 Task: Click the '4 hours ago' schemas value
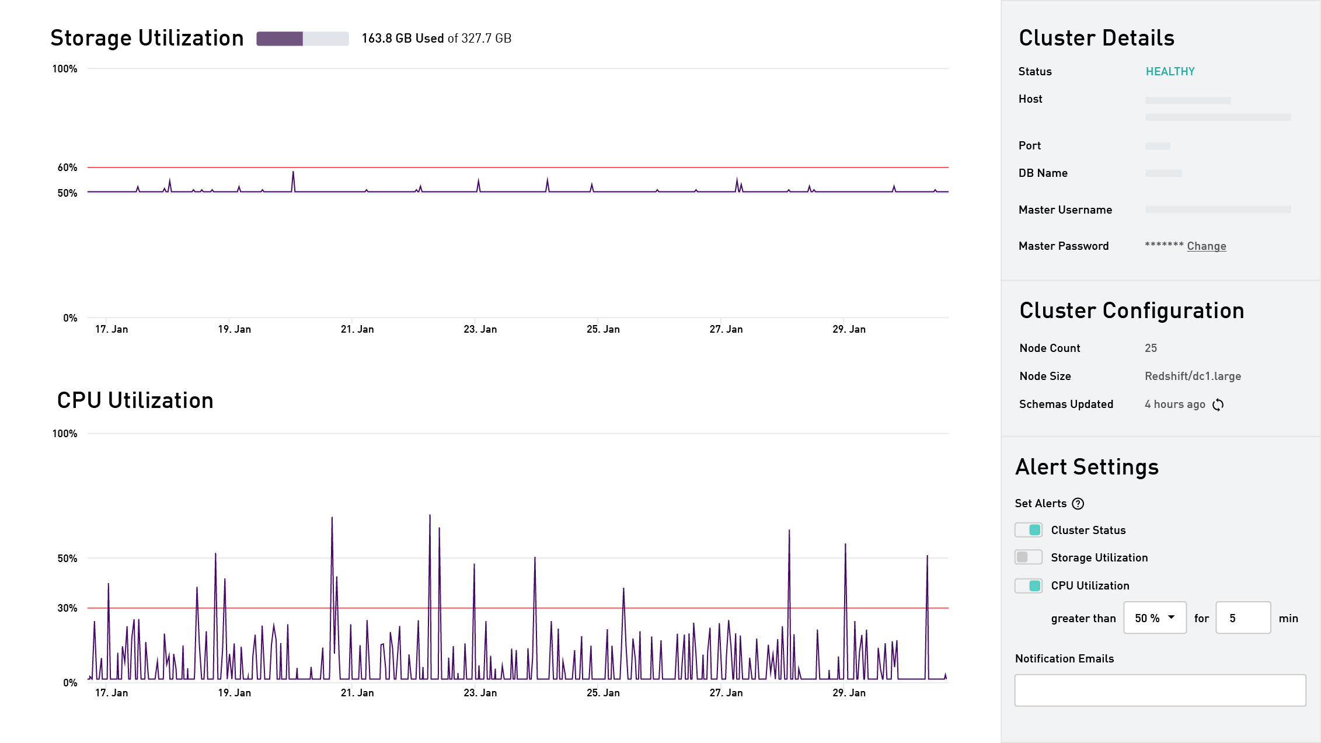[x=1174, y=404]
